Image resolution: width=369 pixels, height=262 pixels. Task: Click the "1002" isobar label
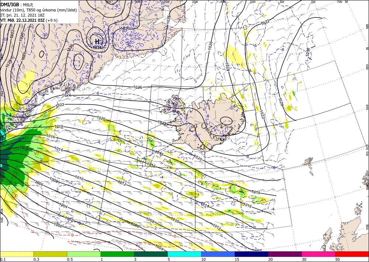point(69,219)
